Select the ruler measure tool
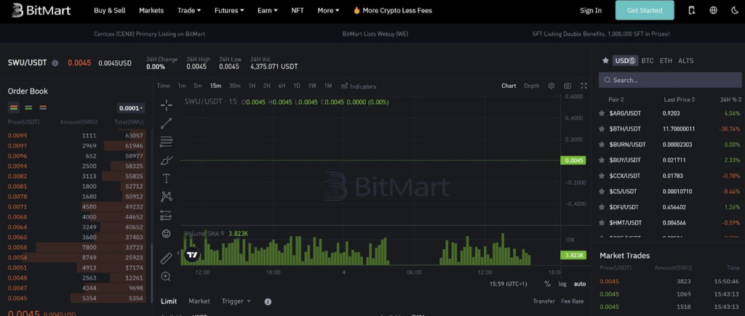The height and width of the screenshot is (316, 745). click(166, 258)
